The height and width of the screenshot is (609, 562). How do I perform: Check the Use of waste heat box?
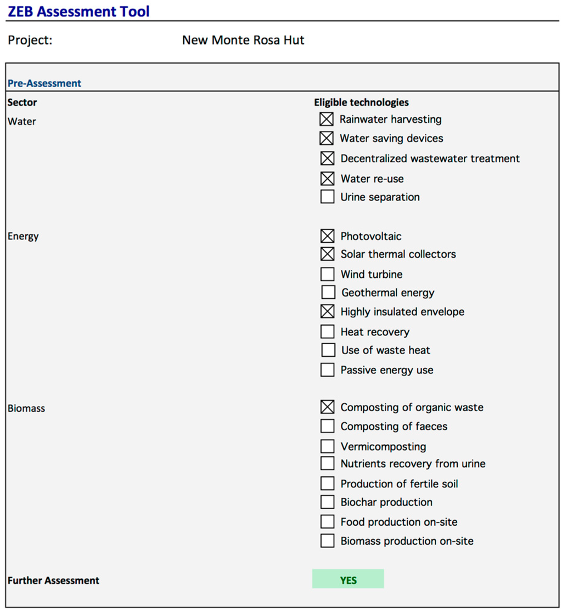328,350
